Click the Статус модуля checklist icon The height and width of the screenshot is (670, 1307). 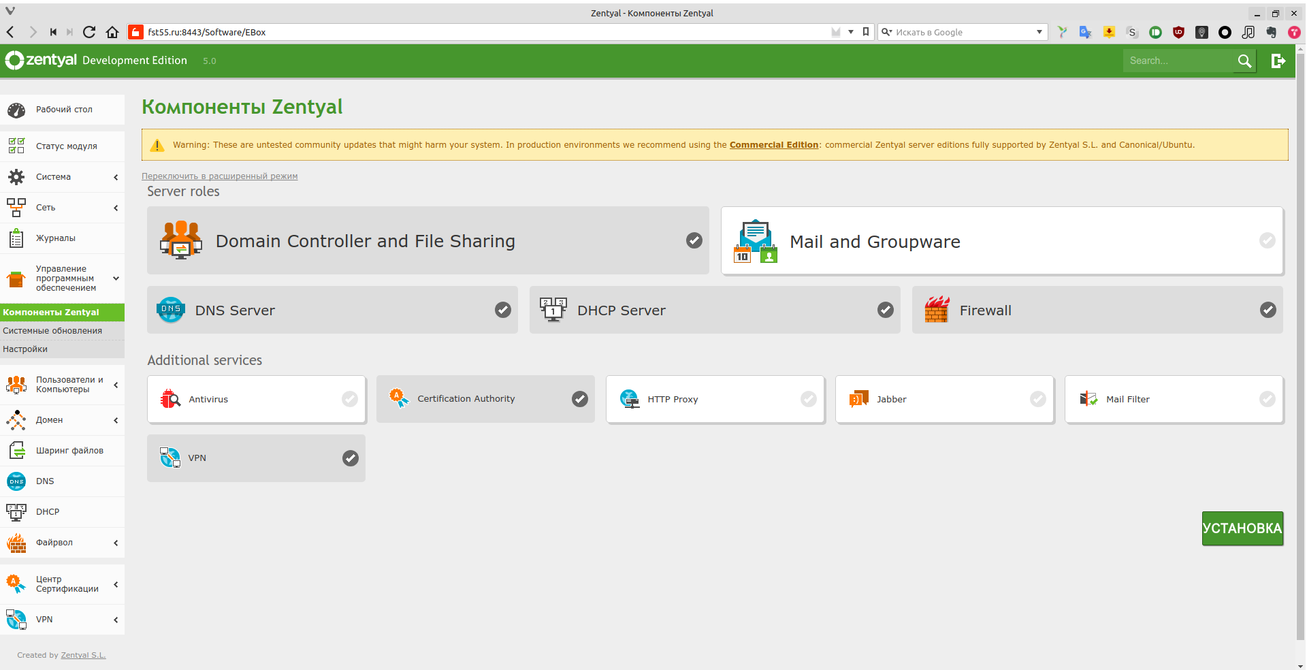tap(16, 146)
